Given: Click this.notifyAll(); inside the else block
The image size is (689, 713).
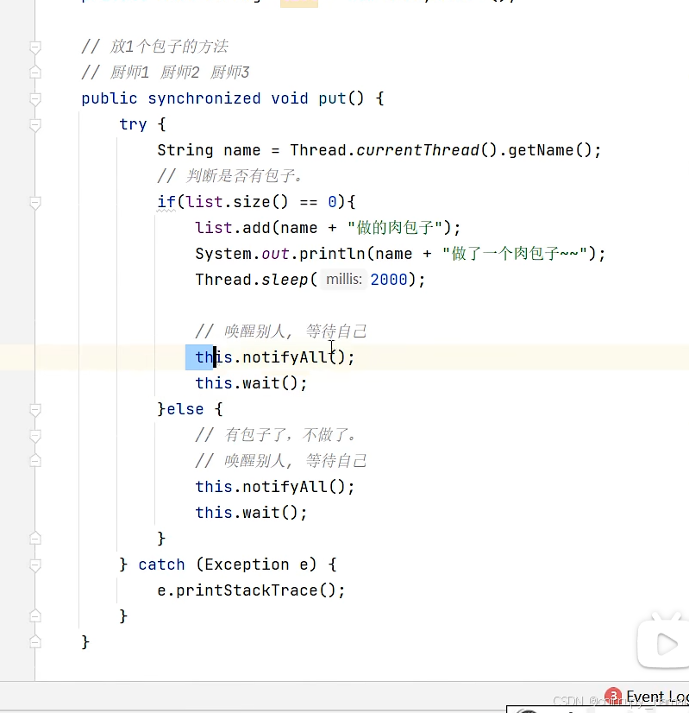Looking at the screenshot, I should [x=275, y=487].
